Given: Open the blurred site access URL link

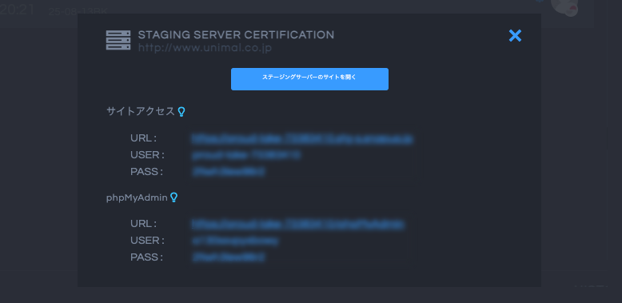Looking at the screenshot, I should tap(302, 139).
